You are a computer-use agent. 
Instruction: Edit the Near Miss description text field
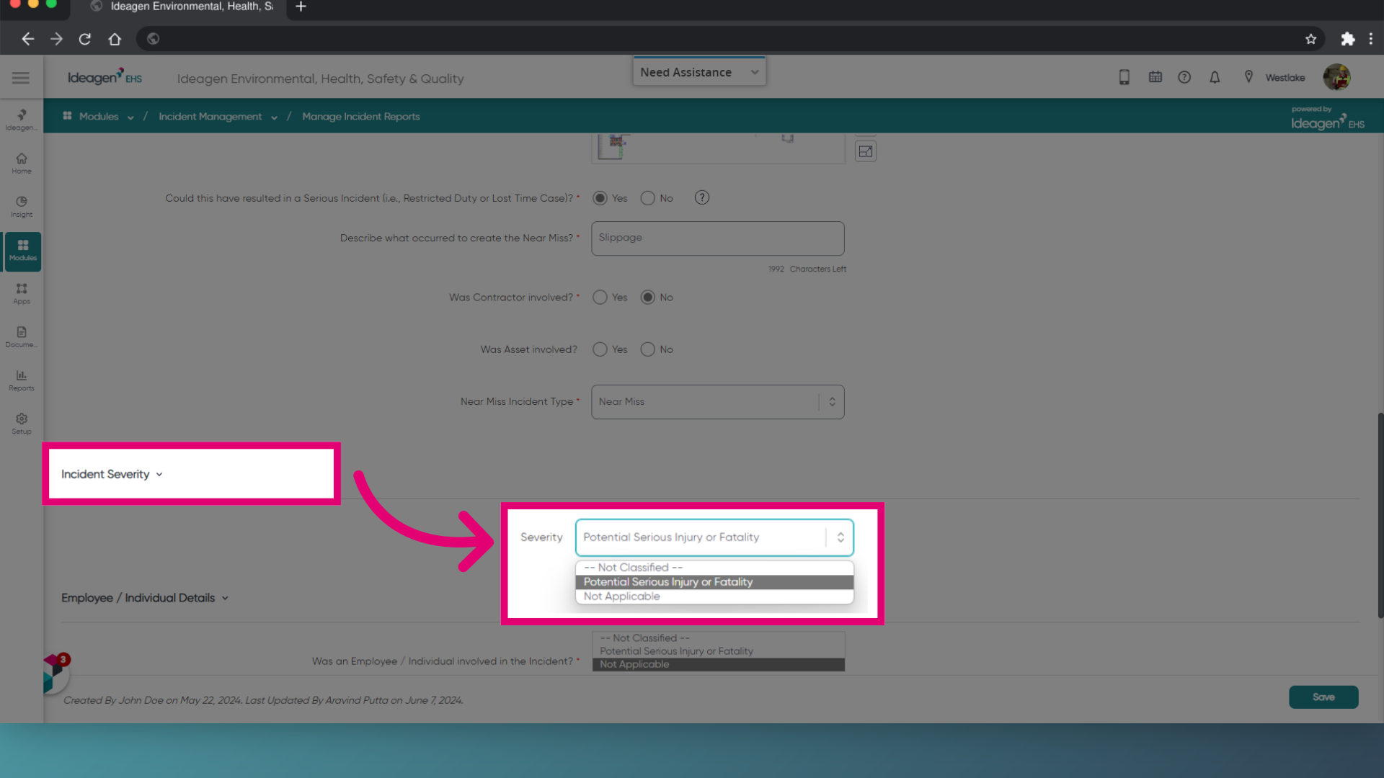[x=717, y=238]
